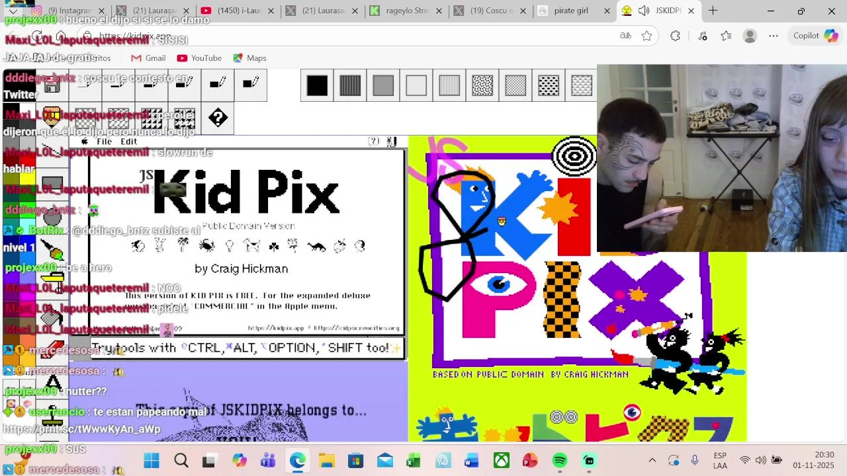Viewport: 847px width, 476px height.
Task: Open the Mail app from taskbar
Action: (384, 461)
